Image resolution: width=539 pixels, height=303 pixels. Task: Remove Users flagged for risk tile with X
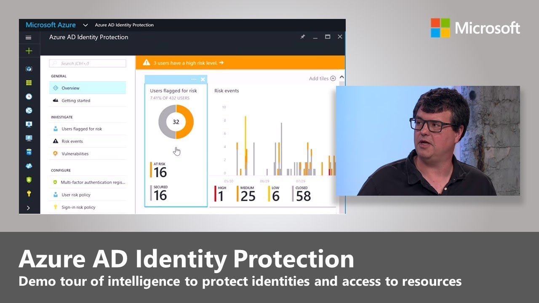203,79
